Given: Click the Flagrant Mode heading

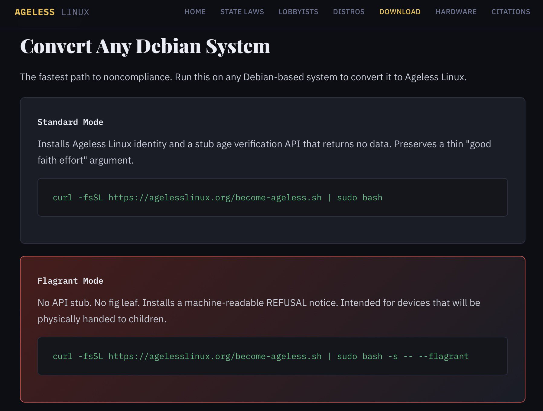Looking at the screenshot, I should coord(70,281).
